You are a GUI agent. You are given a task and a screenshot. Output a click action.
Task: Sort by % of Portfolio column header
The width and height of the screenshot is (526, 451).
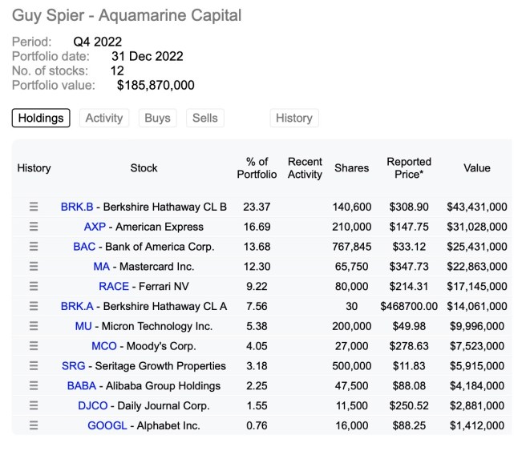tap(257, 168)
